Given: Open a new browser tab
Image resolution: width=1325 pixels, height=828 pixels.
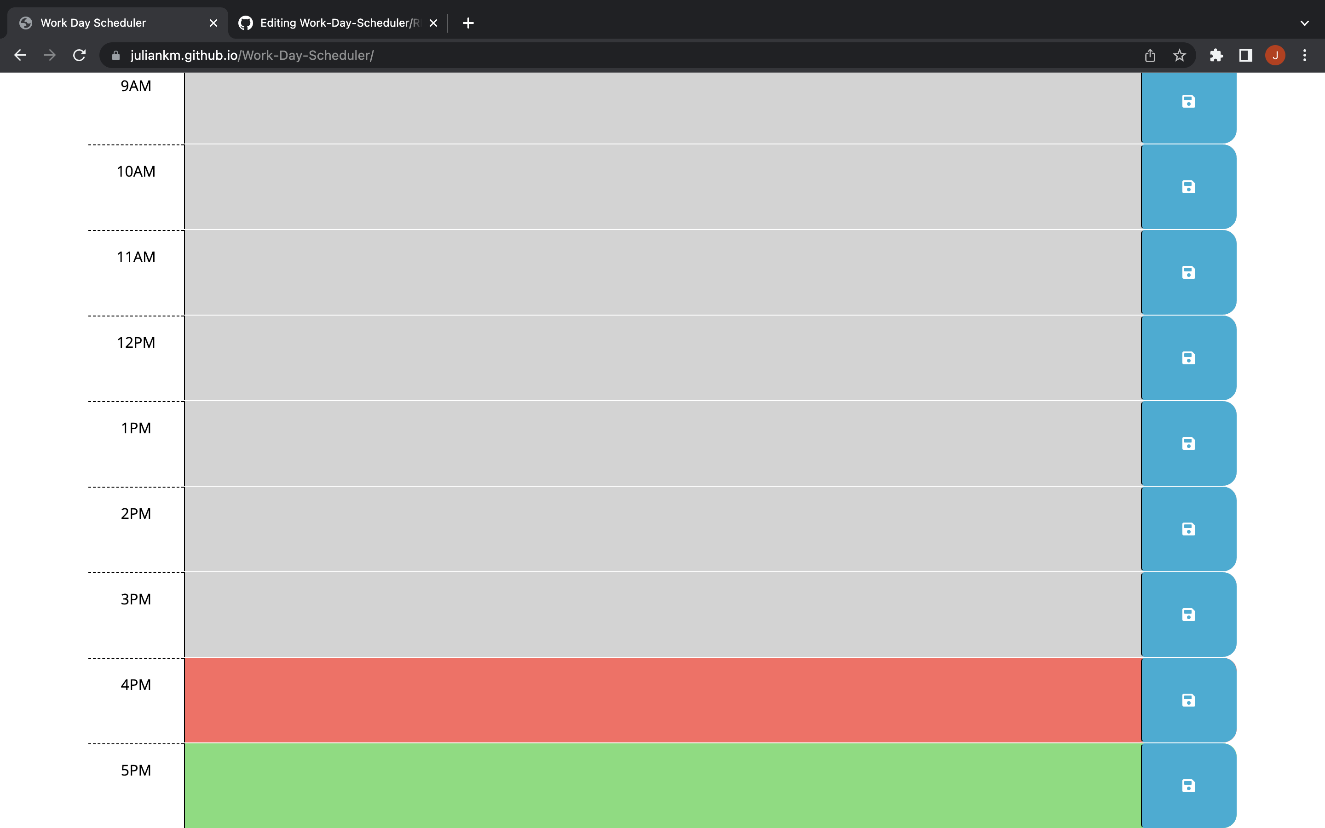Looking at the screenshot, I should 468,23.
